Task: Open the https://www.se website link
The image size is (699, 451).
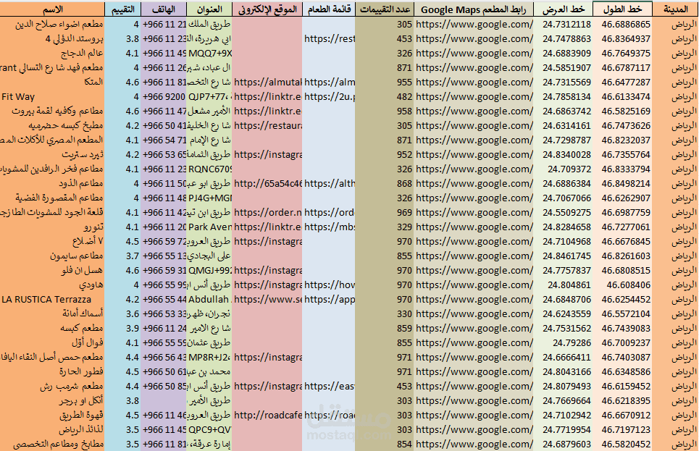Action: [267, 300]
